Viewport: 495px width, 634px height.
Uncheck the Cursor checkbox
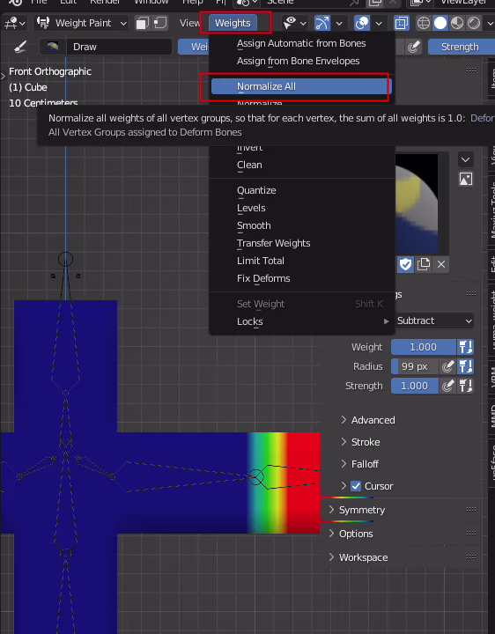356,486
